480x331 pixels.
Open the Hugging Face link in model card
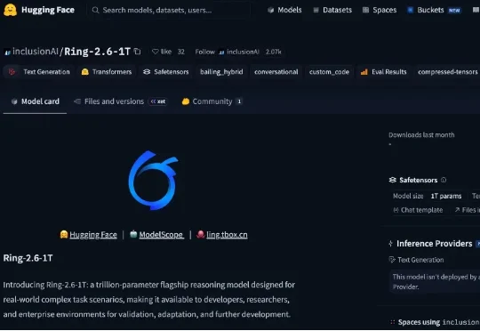tap(93, 235)
